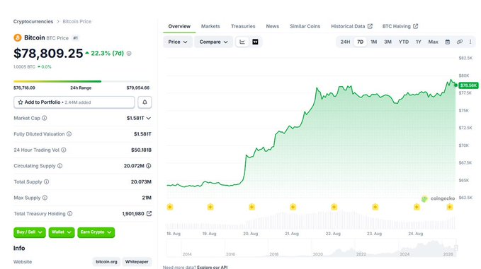Click the Total Supply info icon

click(x=46, y=181)
